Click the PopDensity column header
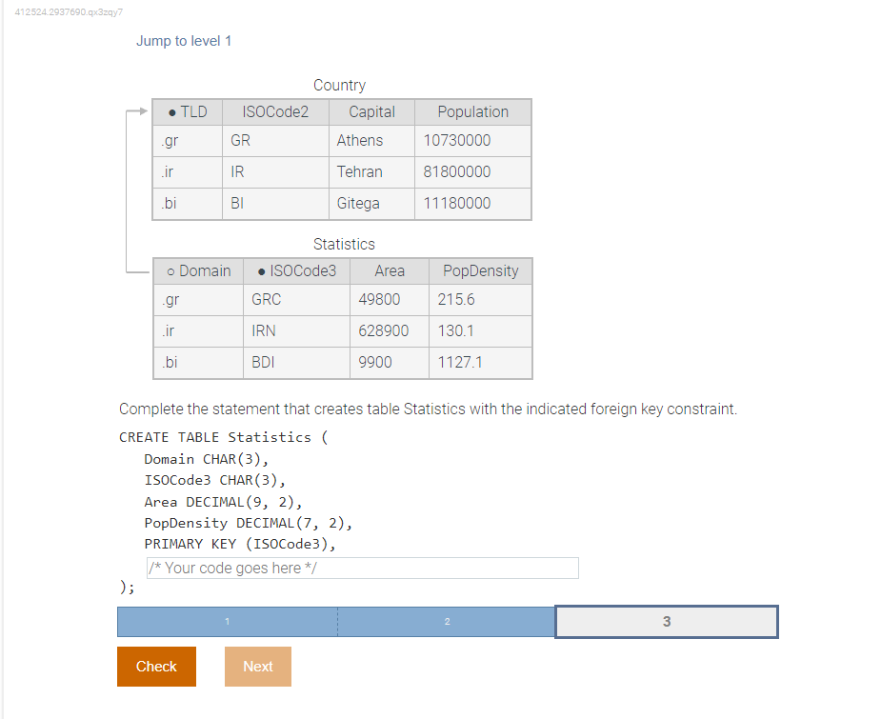 480,270
